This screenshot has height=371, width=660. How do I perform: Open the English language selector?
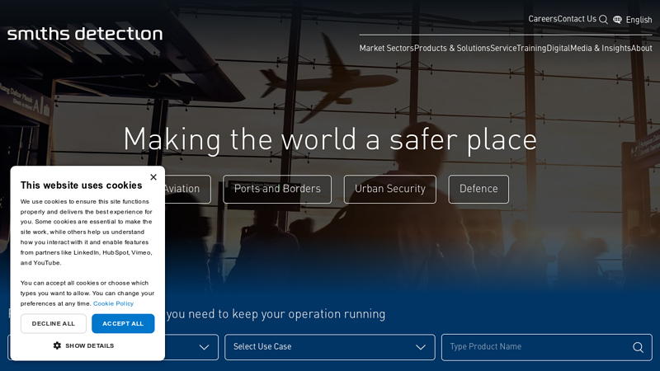click(639, 20)
